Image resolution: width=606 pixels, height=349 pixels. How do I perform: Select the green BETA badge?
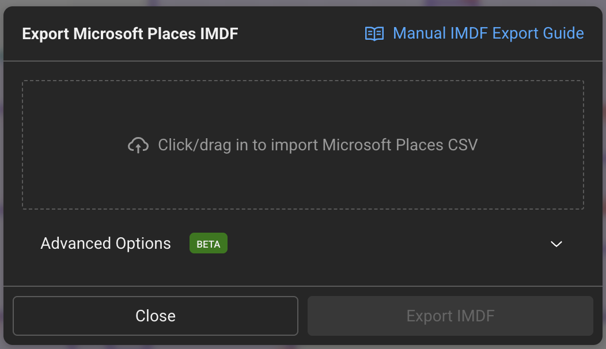[208, 243]
